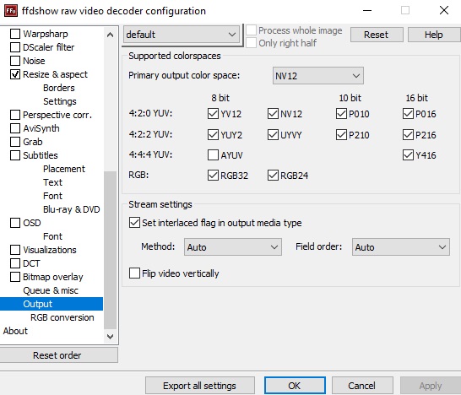
Task: Toggle the AviSynth checkbox
Action: pyautogui.click(x=15, y=128)
